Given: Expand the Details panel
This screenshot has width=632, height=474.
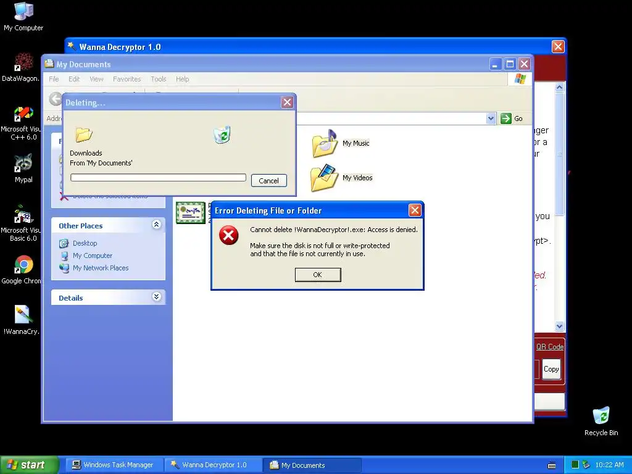Looking at the screenshot, I should point(156,297).
